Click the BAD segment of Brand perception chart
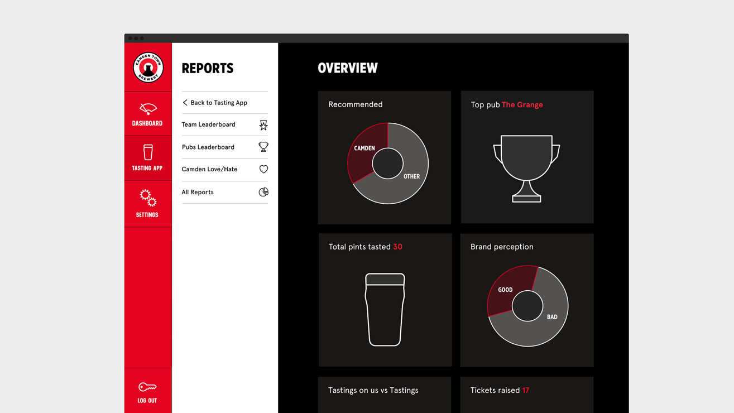This screenshot has height=413, width=734. coord(552,317)
